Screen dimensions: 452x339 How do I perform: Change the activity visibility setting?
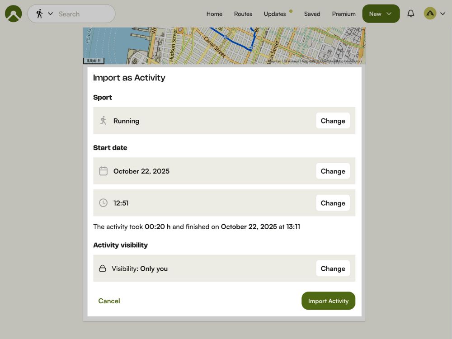[x=333, y=268]
